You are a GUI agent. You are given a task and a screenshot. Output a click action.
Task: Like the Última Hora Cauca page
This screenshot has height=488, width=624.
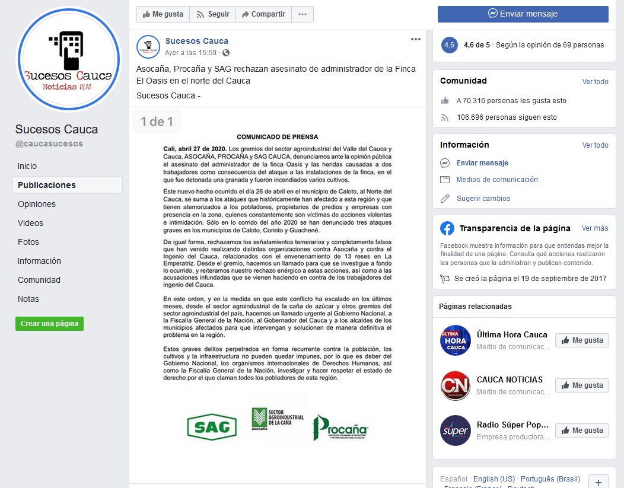point(582,340)
